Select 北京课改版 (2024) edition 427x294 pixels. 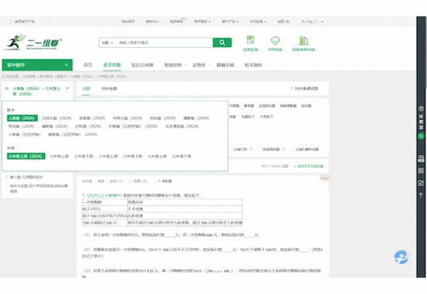point(182,126)
